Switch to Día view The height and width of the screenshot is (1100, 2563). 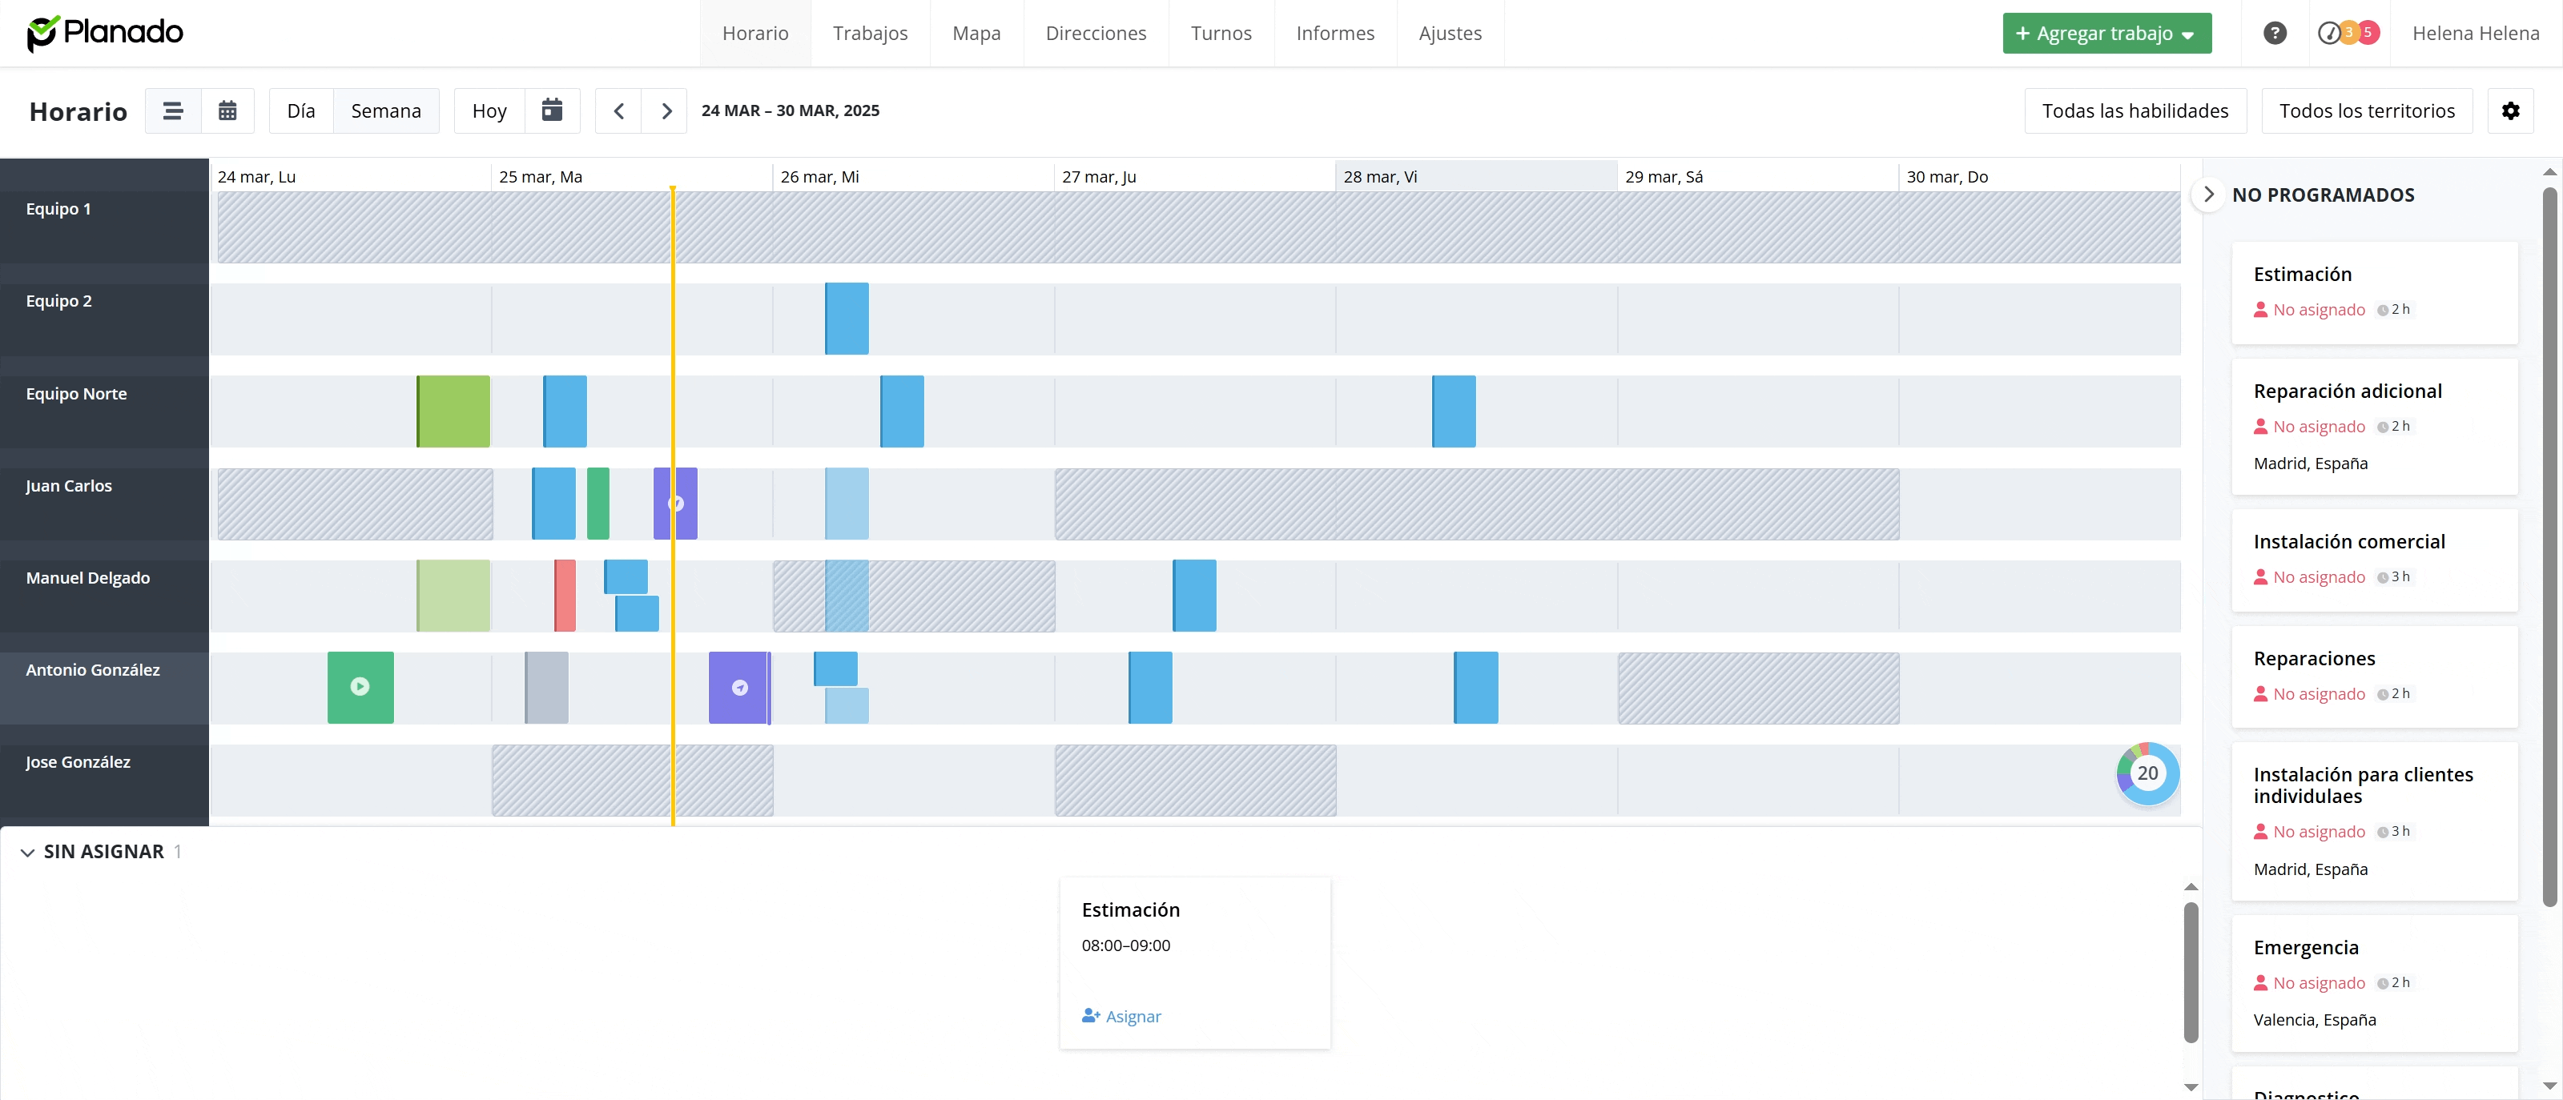300,110
